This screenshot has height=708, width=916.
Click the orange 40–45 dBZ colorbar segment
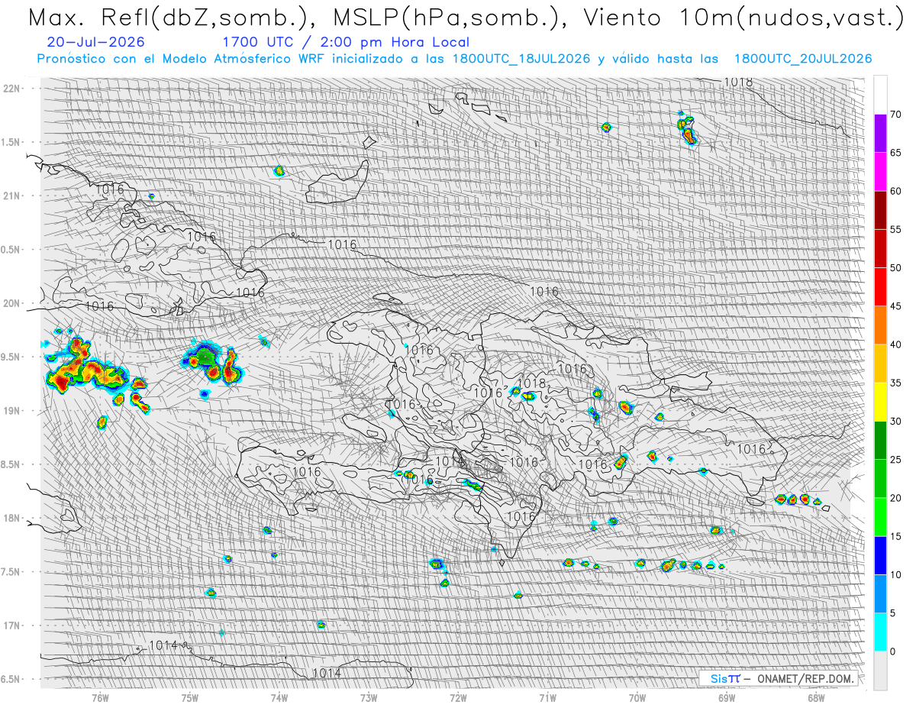[880, 325]
